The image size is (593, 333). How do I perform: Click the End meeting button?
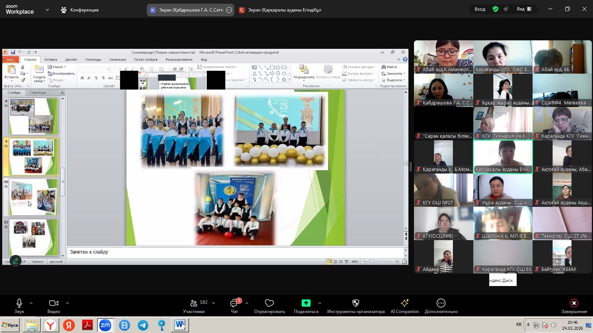pyautogui.click(x=574, y=306)
